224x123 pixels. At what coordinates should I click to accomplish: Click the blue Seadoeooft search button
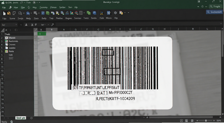214,12
